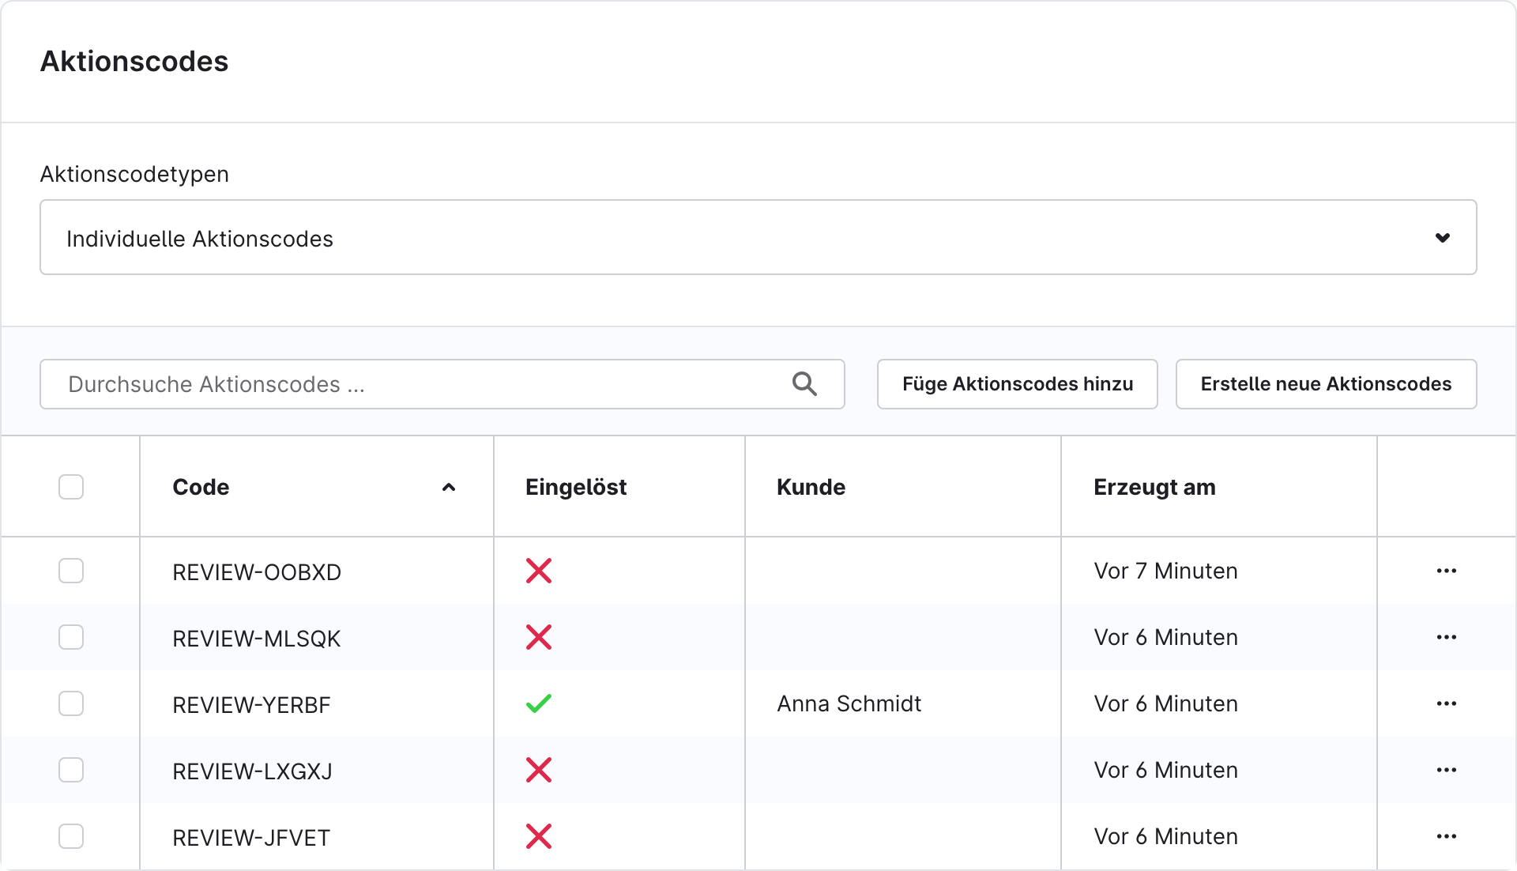Open the three-dot menu for REVIEW-OOBXD

click(x=1446, y=571)
